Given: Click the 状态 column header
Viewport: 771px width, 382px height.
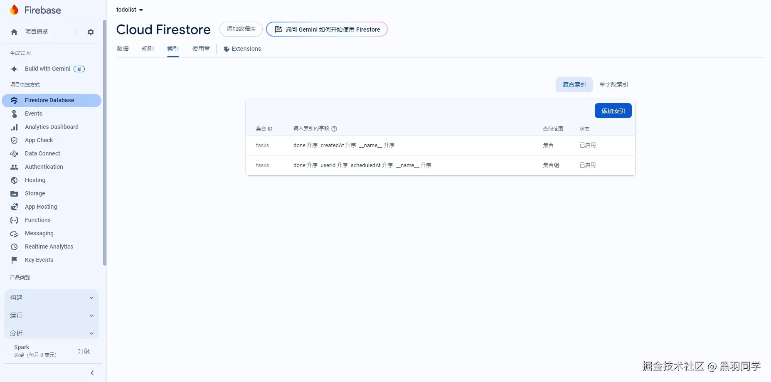Looking at the screenshot, I should pyautogui.click(x=584, y=129).
